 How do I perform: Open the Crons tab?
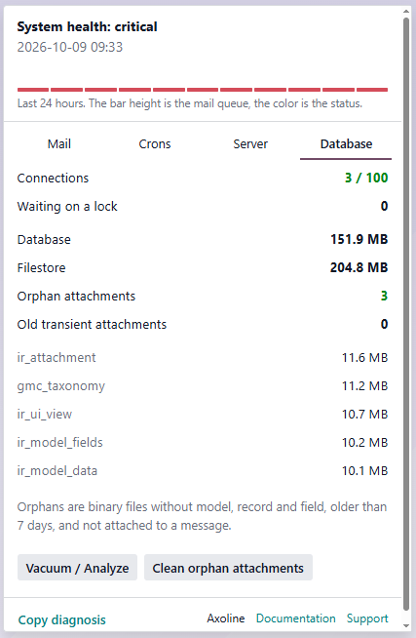pos(155,144)
